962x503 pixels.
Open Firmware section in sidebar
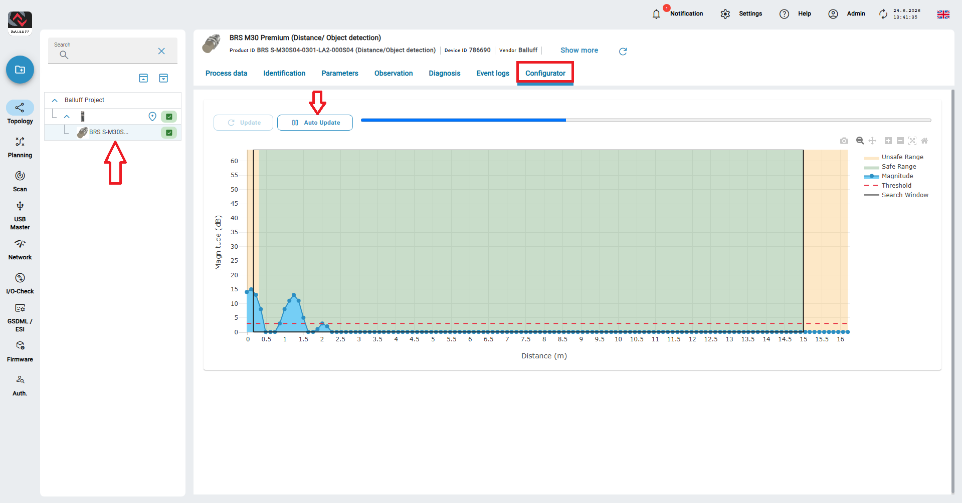click(20, 352)
